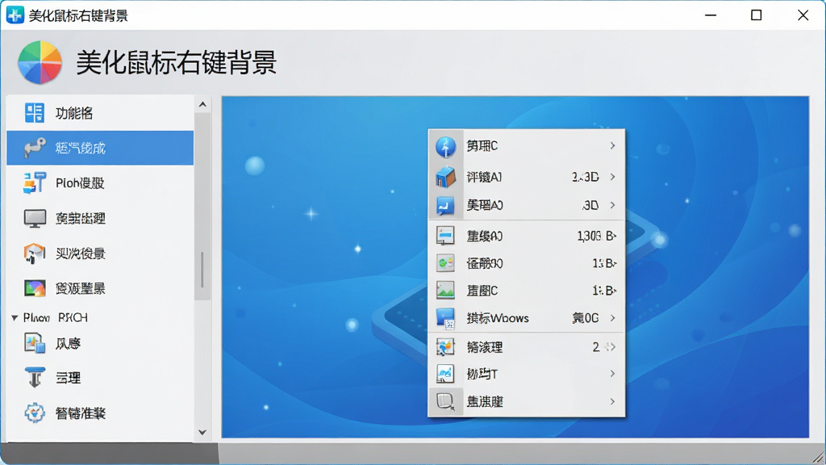Screen dimensions: 826x465
Task: Click the stacked images icon under Plnon RKCH
Action: pyautogui.click(x=35, y=343)
